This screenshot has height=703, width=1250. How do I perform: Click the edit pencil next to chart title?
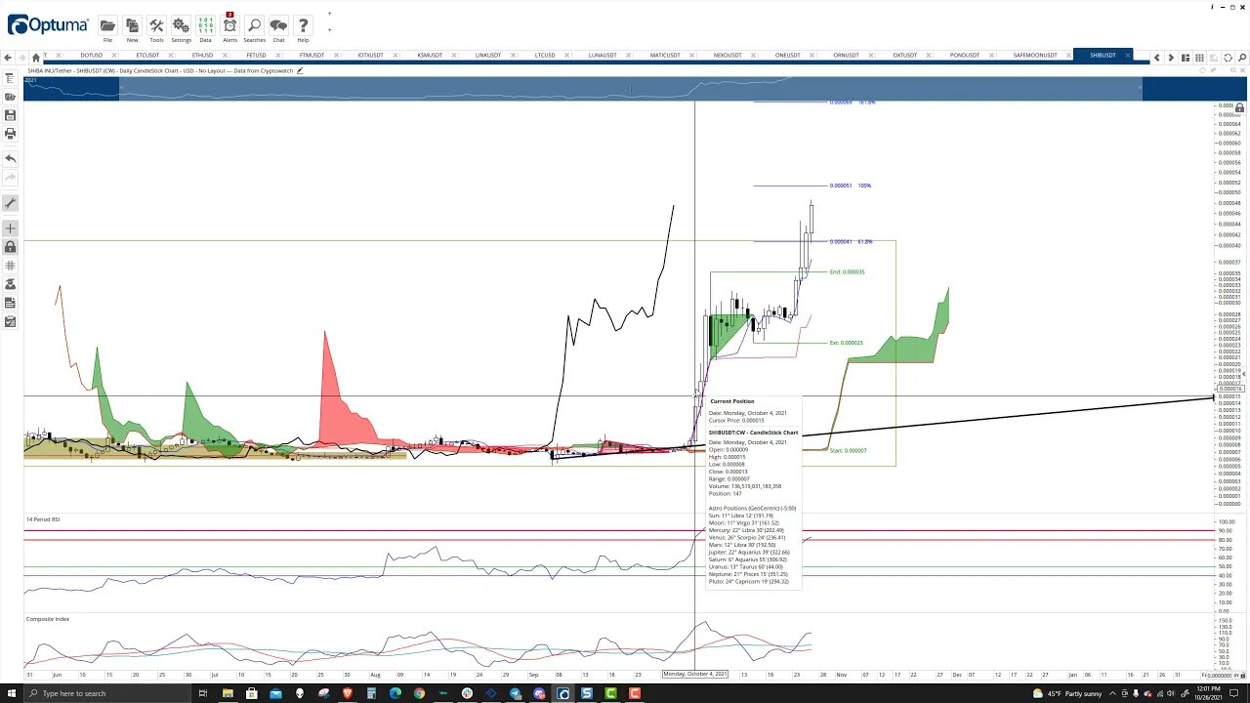point(301,70)
